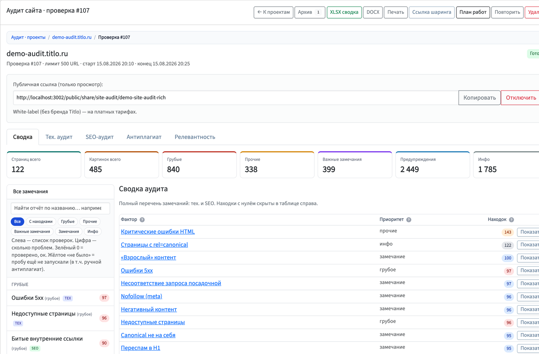Select the Все filter pill

(x=18, y=221)
